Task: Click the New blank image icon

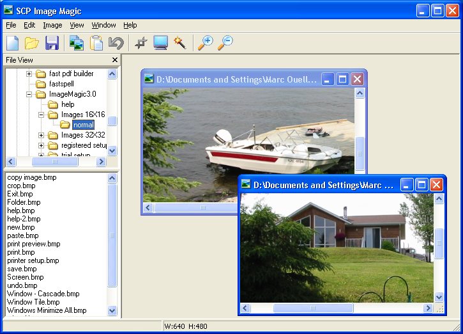Action: 12,43
